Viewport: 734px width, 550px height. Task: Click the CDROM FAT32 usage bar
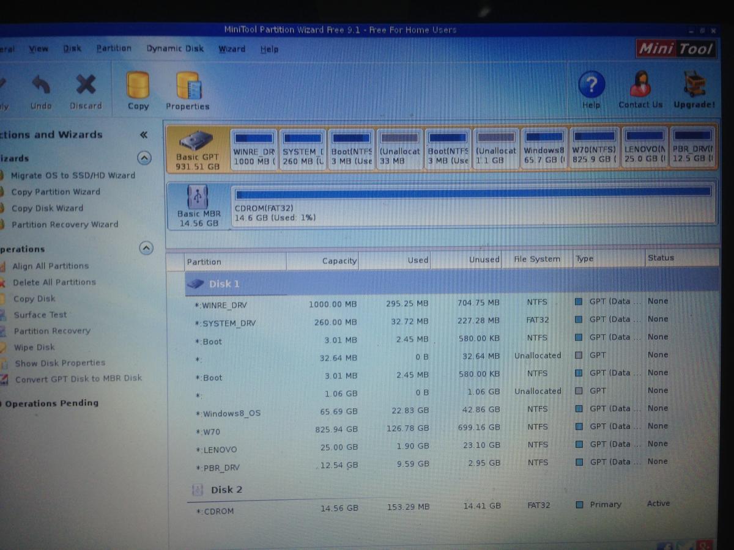tap(473, 193)
